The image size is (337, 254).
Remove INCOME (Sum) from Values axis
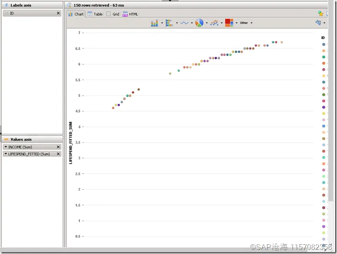(x=58, y=147)
